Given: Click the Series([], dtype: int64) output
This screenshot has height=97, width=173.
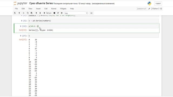Looking at the screenshot, I should pyautogui.click(x=41, y=30).
